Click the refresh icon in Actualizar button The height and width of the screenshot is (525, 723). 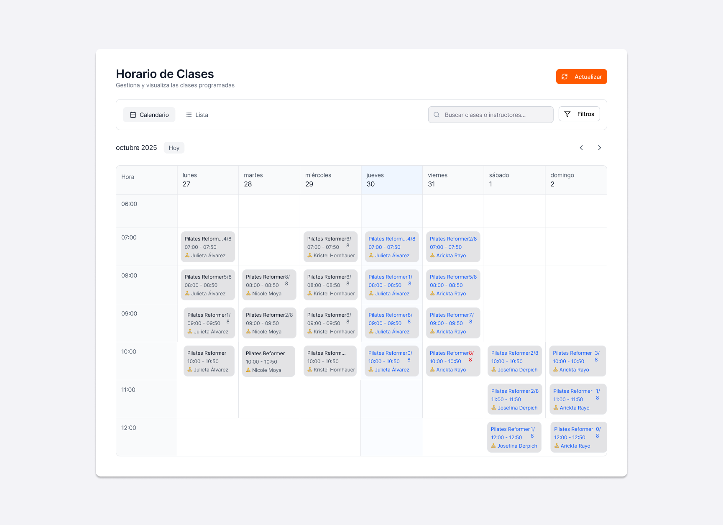565,77
